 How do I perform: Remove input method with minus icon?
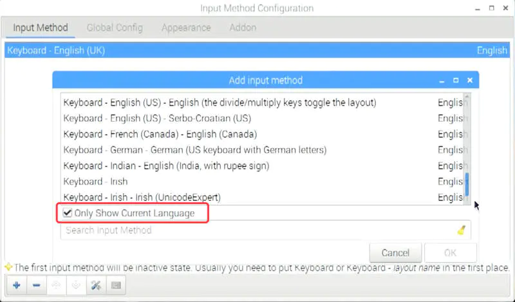[x=37, y=285]
